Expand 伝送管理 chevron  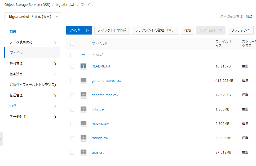tap(55, 96)
